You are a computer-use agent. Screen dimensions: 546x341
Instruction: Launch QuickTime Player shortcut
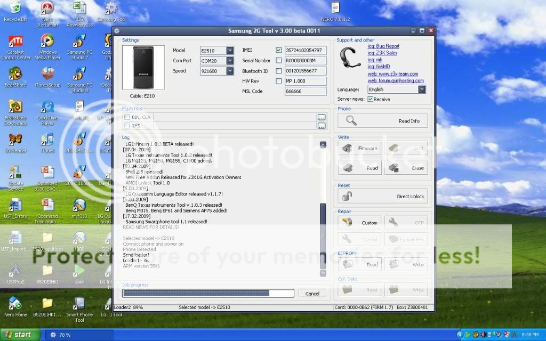coord(47,113)
